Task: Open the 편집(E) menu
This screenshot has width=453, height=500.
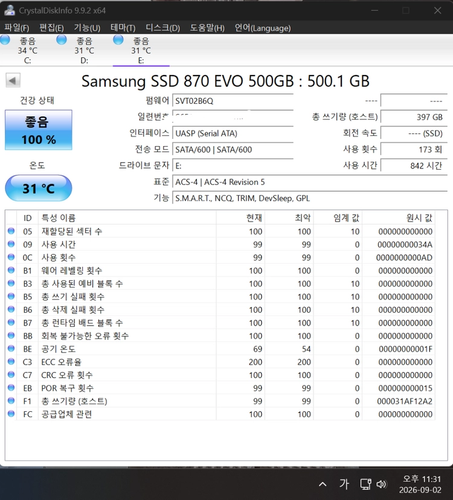Action: (51, 28)
